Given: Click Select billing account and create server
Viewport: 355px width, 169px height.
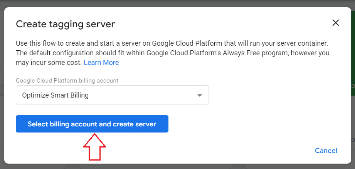Looking at the screenshot, I should [92, 124].
